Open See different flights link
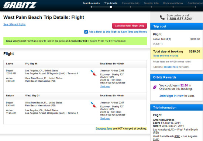Screen dimensions: 203x141 tap(14, 24)
